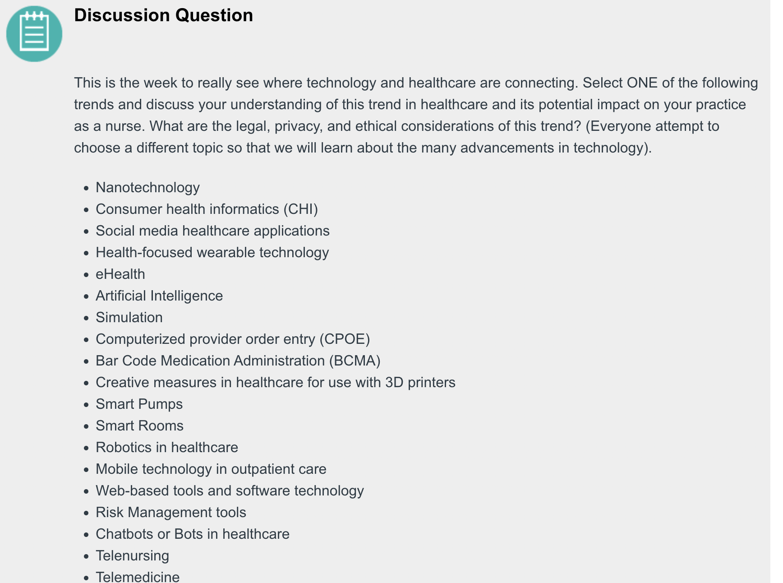The height and width of the screenshot is (583, 783).
Task: Select Health-focused wearable technology item
Action: pos(212,253)
